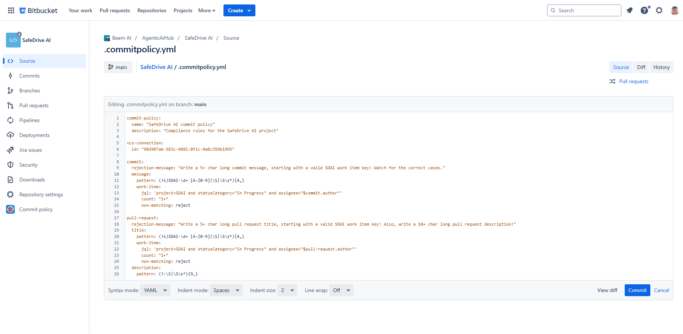Open the Pull requests link under tabs

click(634, 81)
